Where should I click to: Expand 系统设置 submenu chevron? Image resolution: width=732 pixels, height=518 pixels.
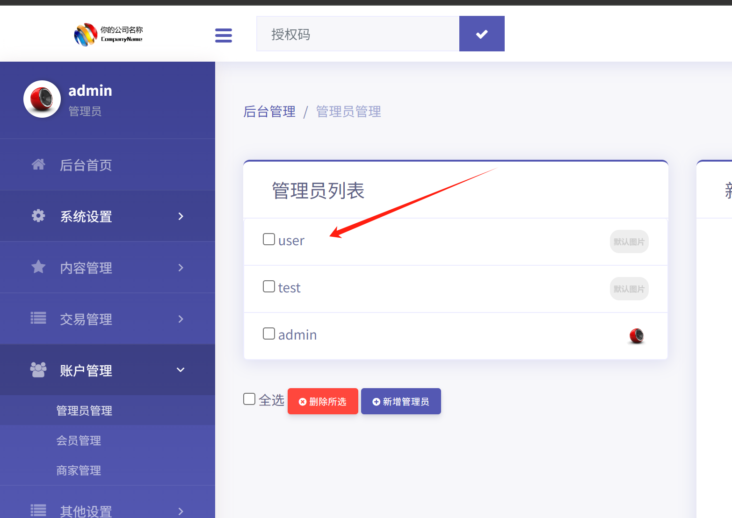[181, 216]
